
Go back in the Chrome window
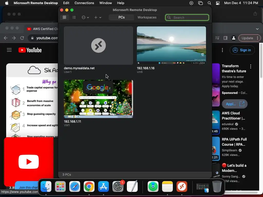click(6, 38)
